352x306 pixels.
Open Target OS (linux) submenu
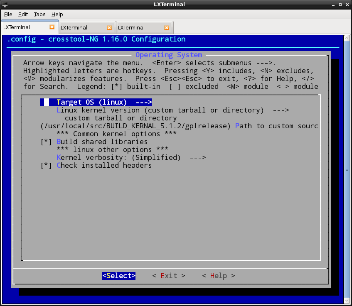pyautogui.click(x=96, y=102)
